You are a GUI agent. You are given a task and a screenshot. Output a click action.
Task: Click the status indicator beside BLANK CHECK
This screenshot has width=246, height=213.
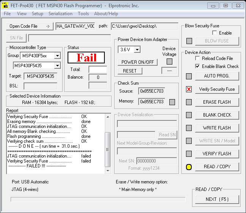click(x=189, y=115)
